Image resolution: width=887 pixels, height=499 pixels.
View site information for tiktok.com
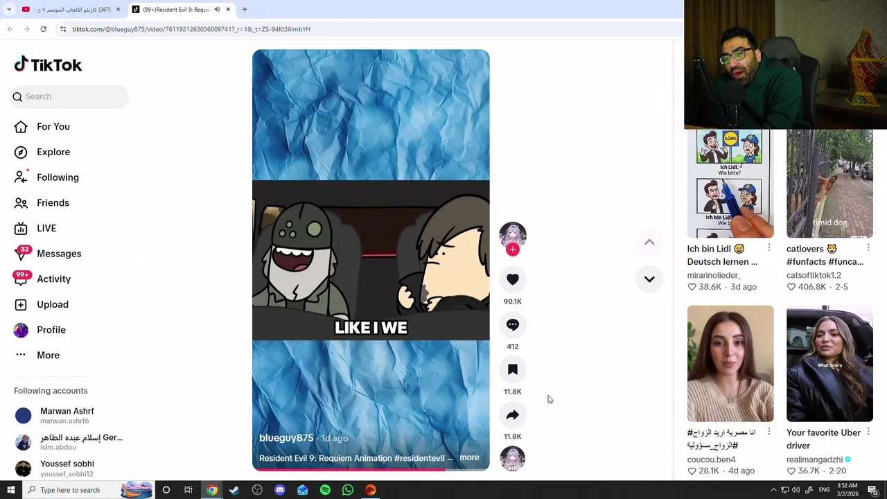[x=63, y=29]
